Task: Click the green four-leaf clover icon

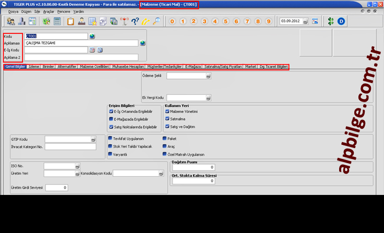Action: click(x=330, y=21)
